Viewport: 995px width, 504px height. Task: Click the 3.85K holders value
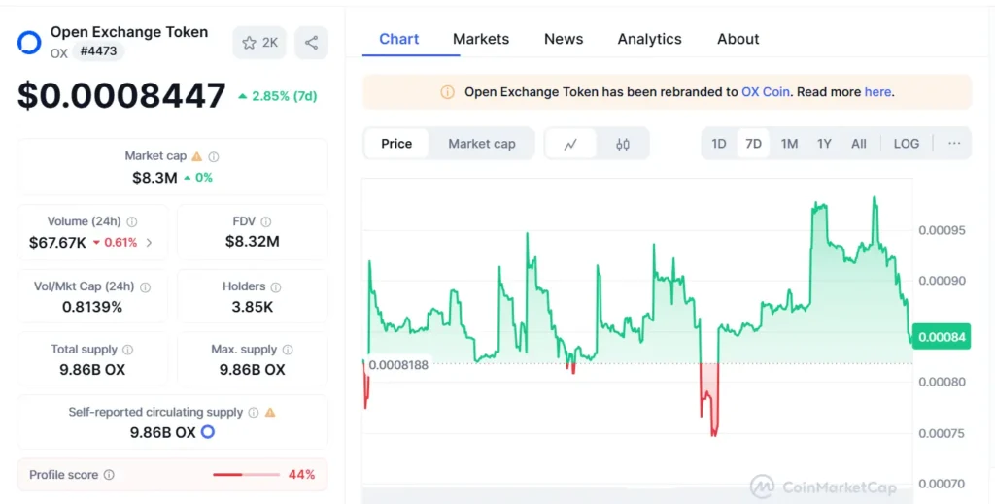pos(253,307)
